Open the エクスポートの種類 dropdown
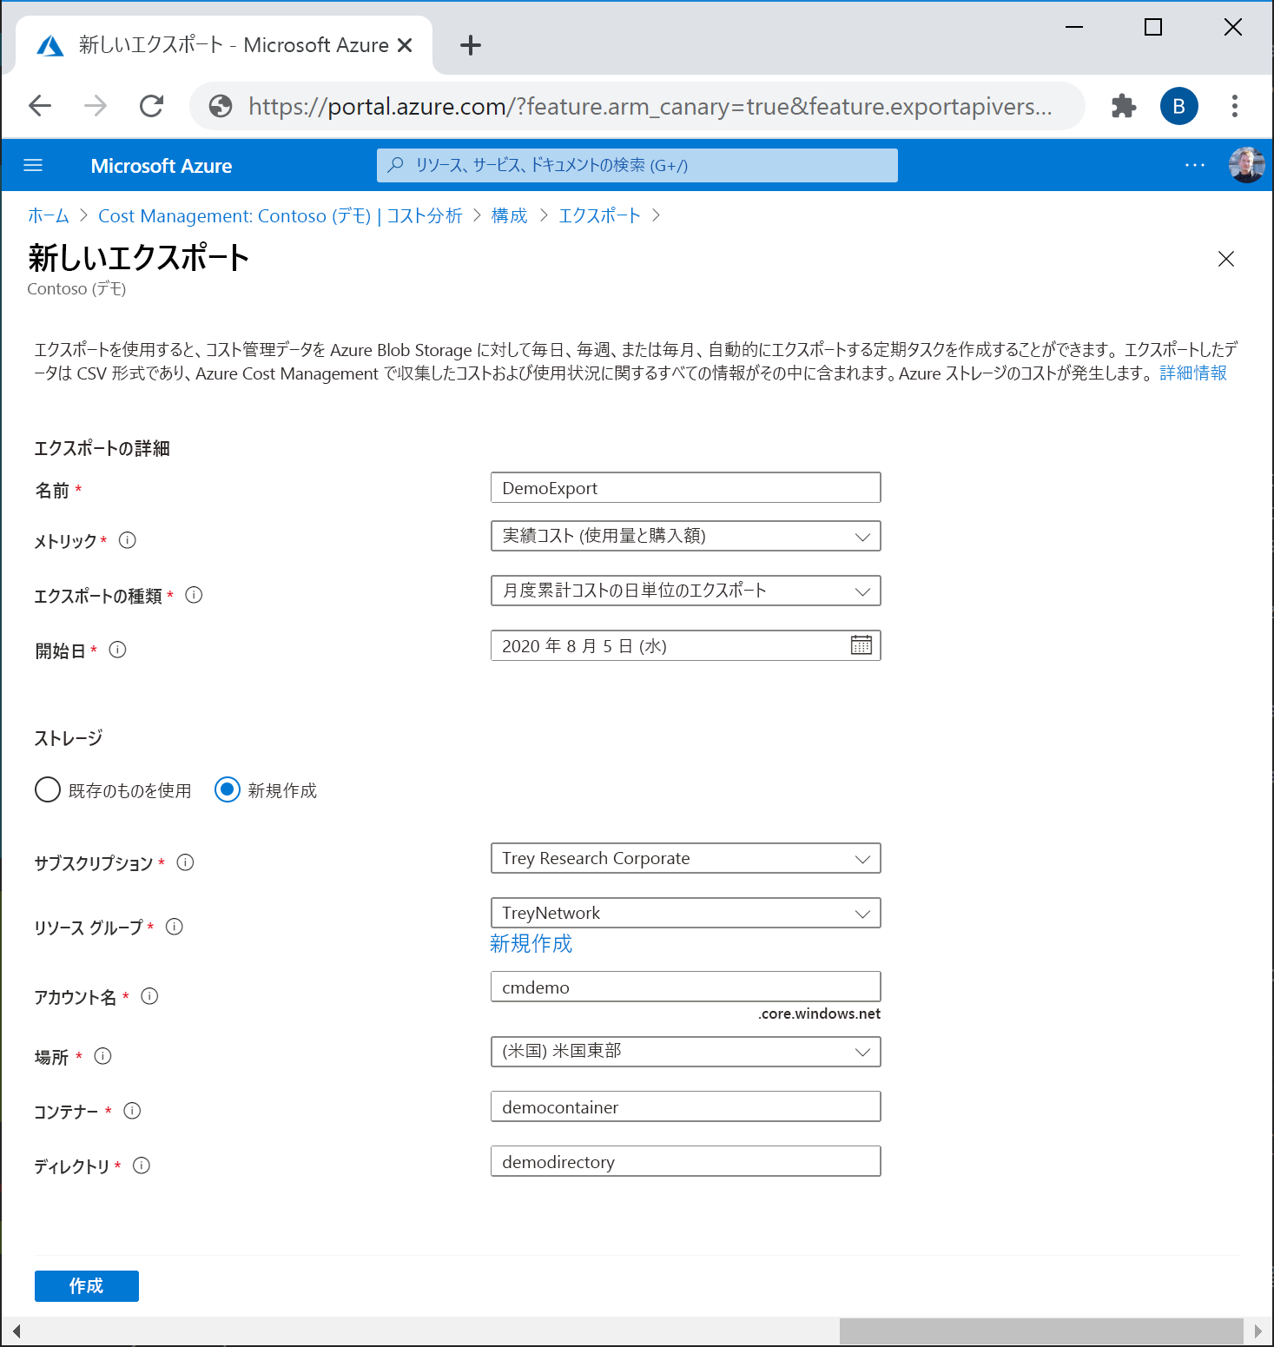 tap(686, 591)
